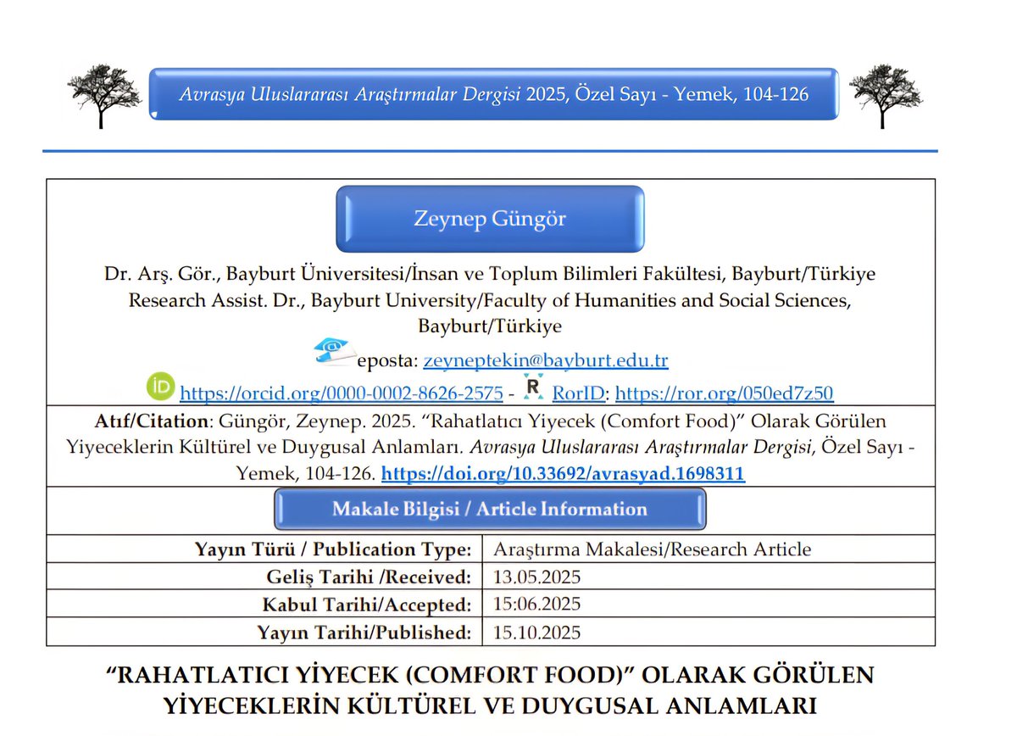1017x736 pixels.
Task: Click the centered Bayburt/Türkiye line under affiliation
Action: 490,326
